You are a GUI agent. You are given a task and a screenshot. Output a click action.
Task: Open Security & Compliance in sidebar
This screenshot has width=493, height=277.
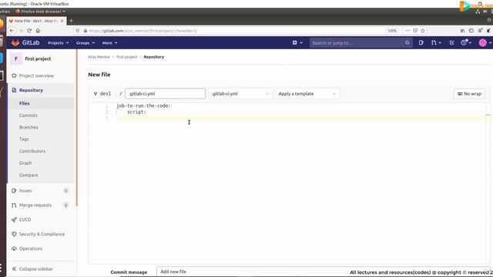42,234
